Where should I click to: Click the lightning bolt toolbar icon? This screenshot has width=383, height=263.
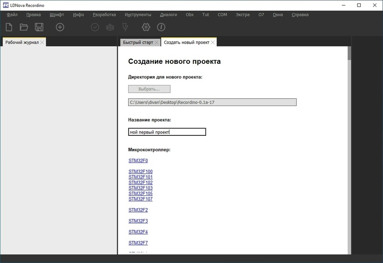point(125,27)
